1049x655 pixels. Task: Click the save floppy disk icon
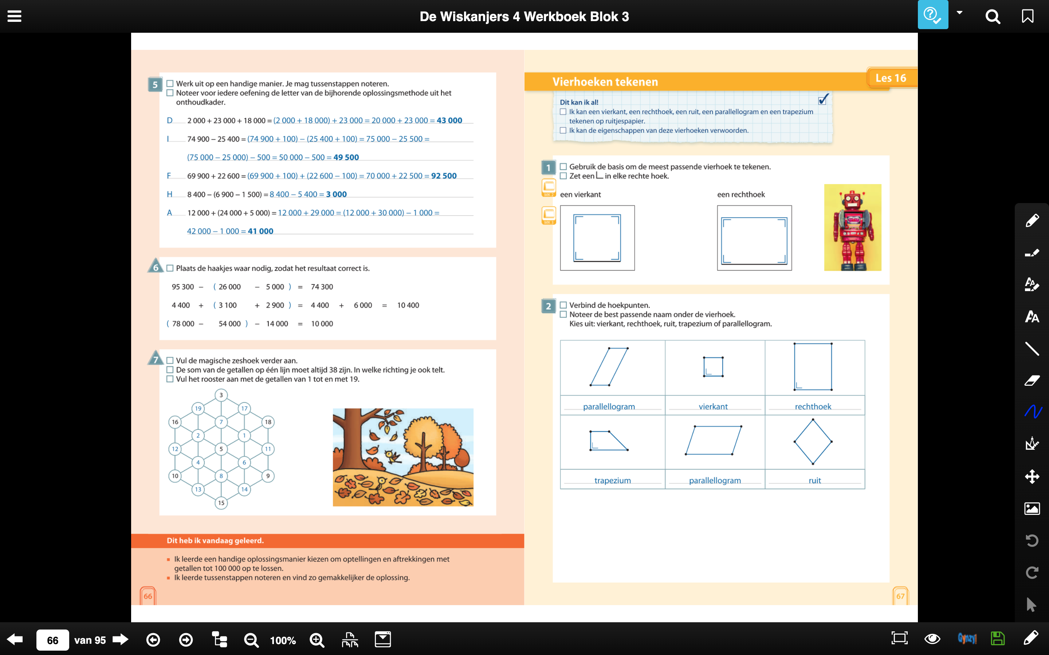[x=997, y=639]
